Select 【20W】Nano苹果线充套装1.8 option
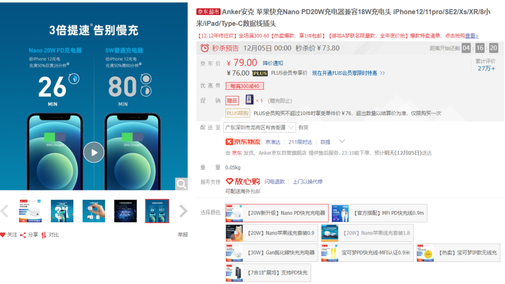The width and height of the screenshot is (505, 284). tap(367, 233)
